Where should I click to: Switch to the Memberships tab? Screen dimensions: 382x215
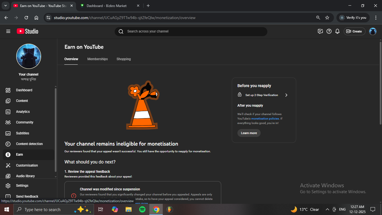[97, 59]
